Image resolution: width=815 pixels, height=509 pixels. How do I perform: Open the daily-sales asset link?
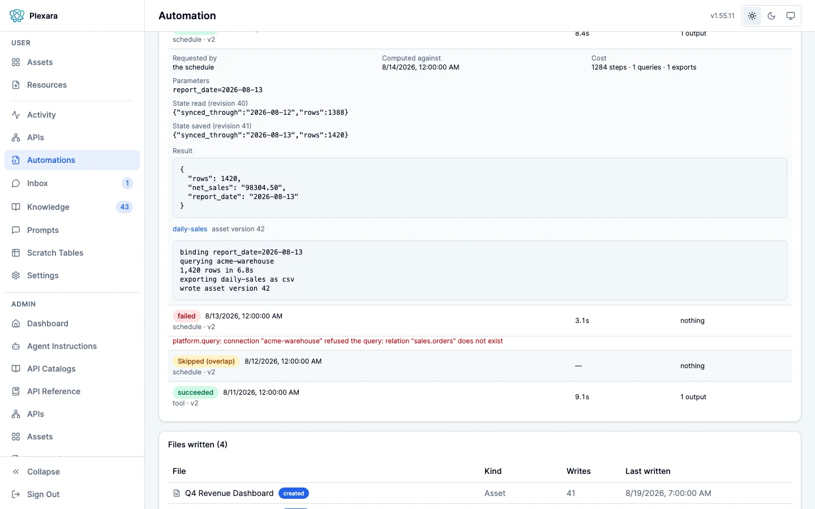(190, 229)
